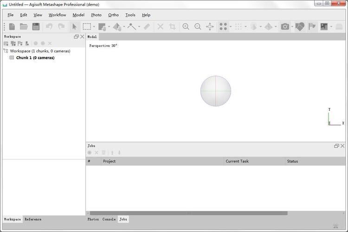Click the record circle in Jobs toolbar
Screen dimensions: 348x232
90,152
